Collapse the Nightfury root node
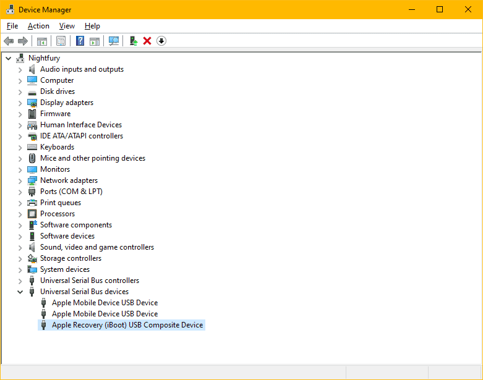 click(9, 58)
